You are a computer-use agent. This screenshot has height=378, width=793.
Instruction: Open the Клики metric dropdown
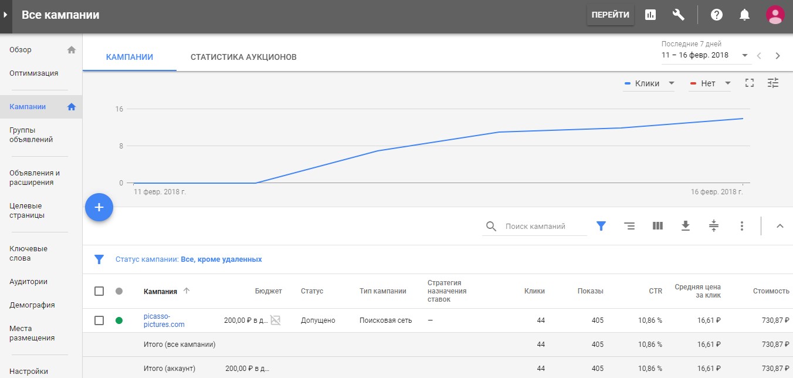point(649,83)
